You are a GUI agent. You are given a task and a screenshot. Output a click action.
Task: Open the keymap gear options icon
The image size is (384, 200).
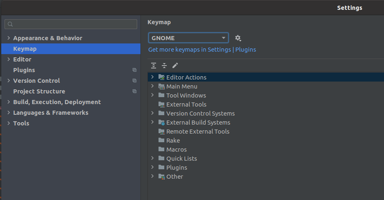(x=238, y=38)
